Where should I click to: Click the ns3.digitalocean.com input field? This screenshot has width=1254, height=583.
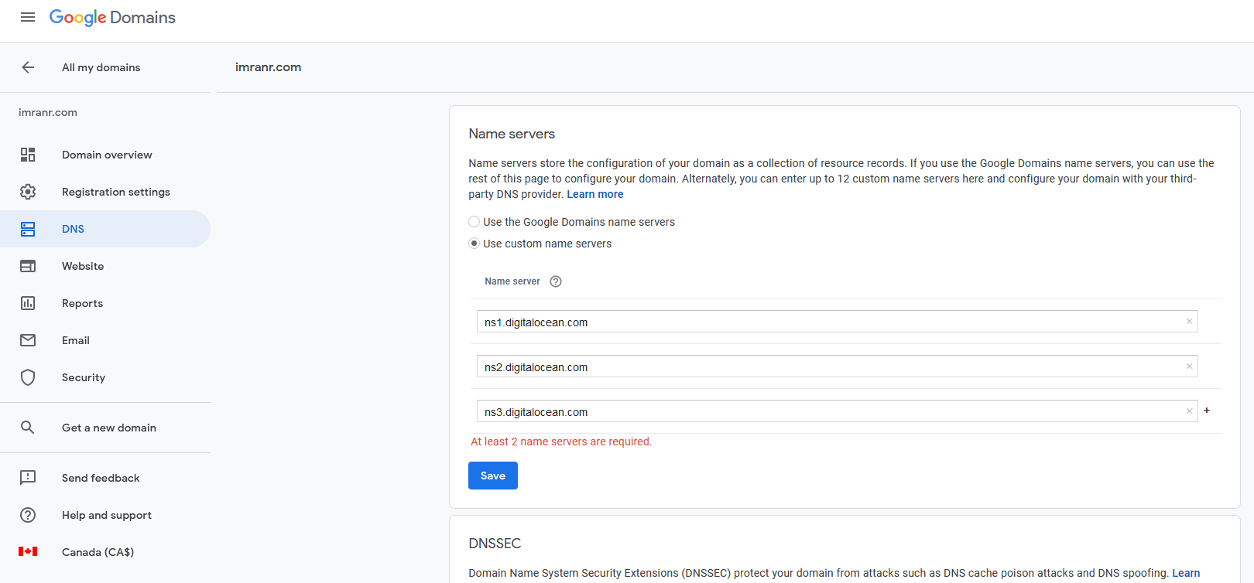(828, 411)
